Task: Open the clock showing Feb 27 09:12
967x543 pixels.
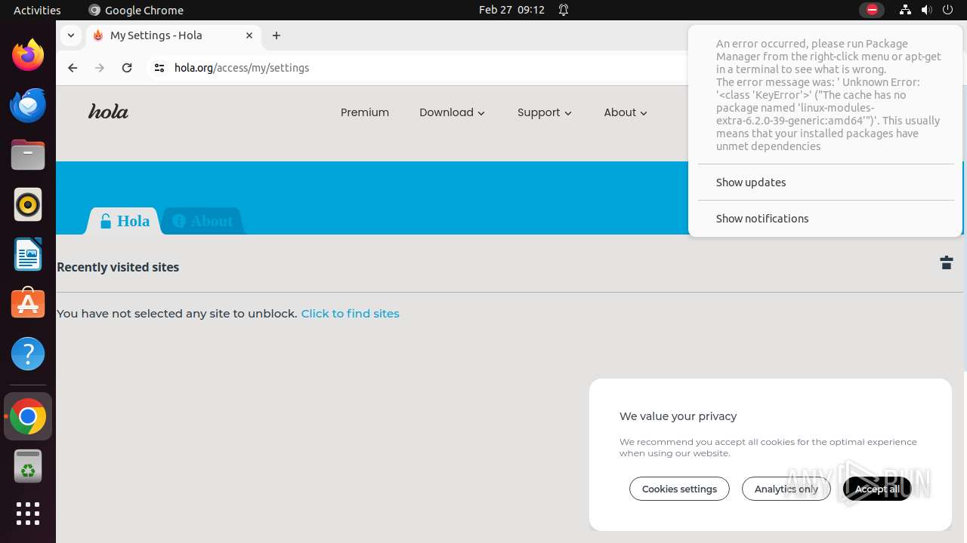Action: (511, 10)
